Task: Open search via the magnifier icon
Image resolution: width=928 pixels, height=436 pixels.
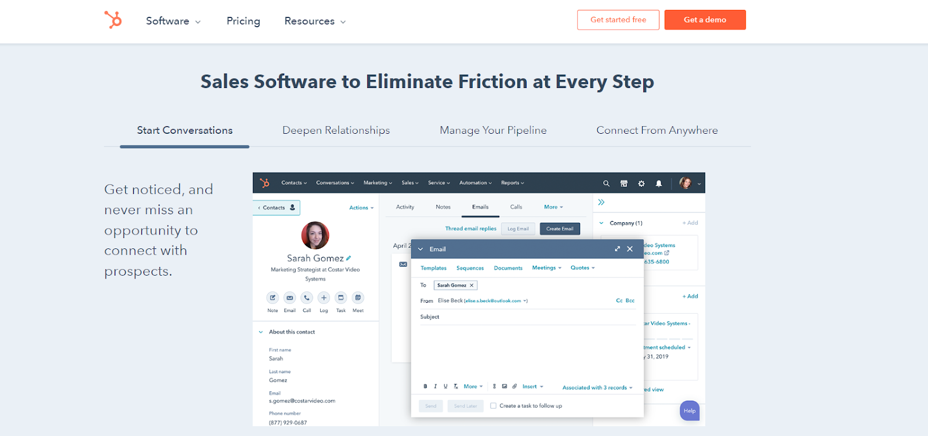Action: 606,184
